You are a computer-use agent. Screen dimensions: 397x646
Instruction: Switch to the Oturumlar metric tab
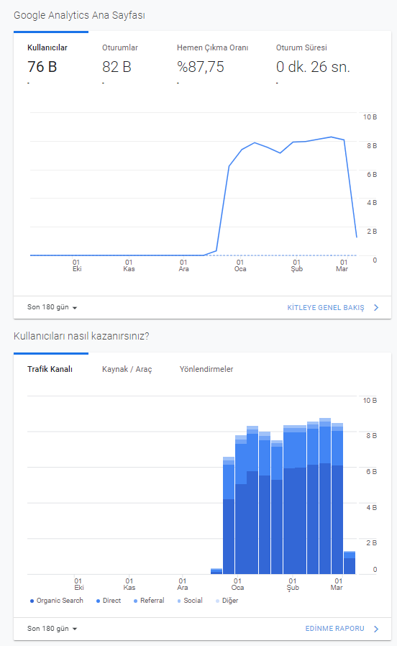tap(120, 47)
